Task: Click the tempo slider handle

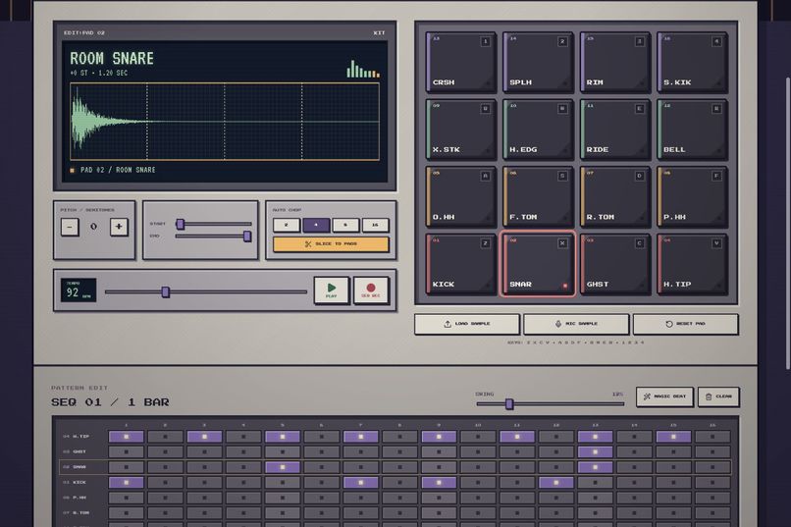Action: 166,292
